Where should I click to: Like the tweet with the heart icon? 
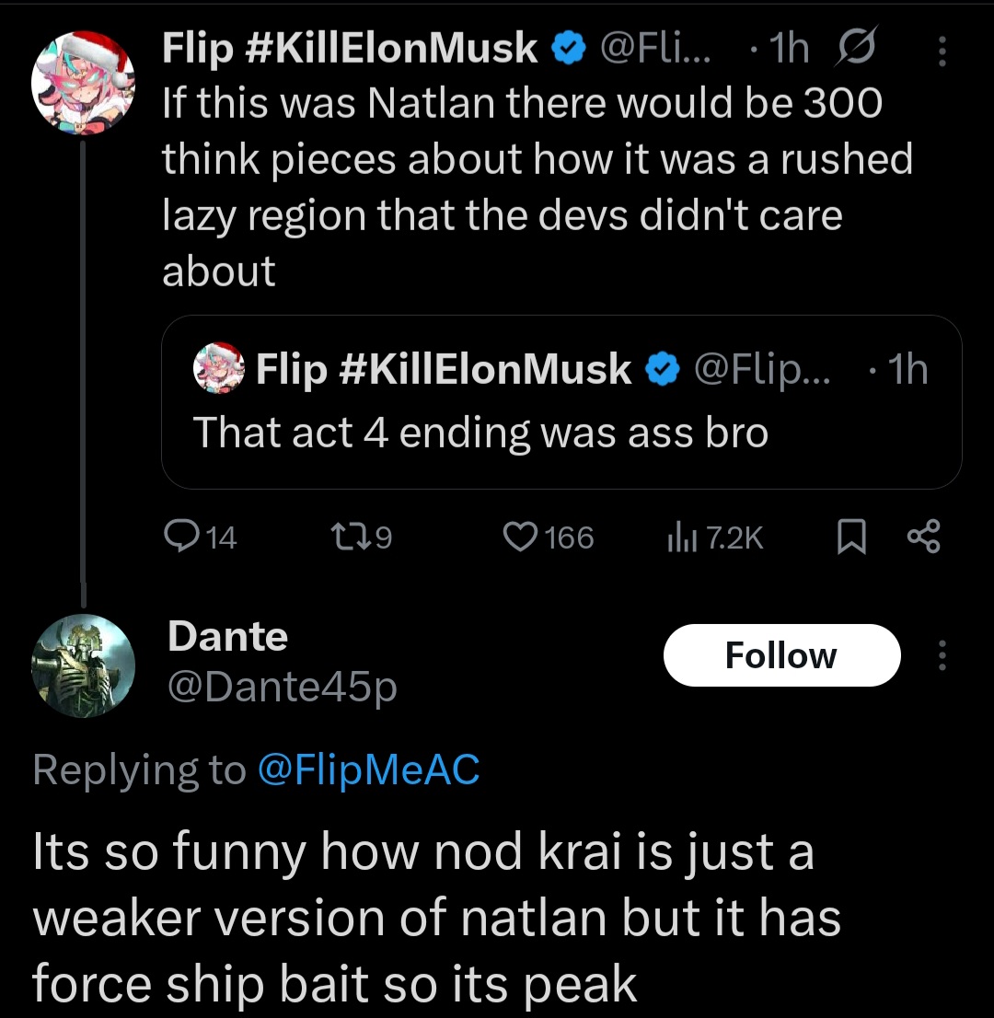tap(520, 537)
